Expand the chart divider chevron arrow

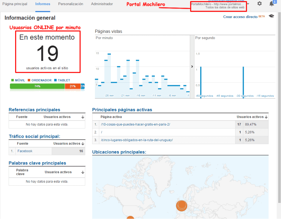pos(192,67)
